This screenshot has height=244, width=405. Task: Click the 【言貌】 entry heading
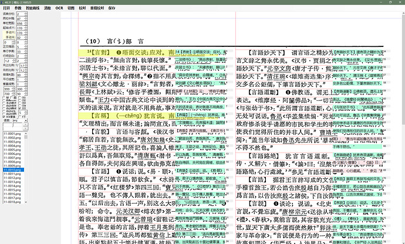tap(101, 132)
